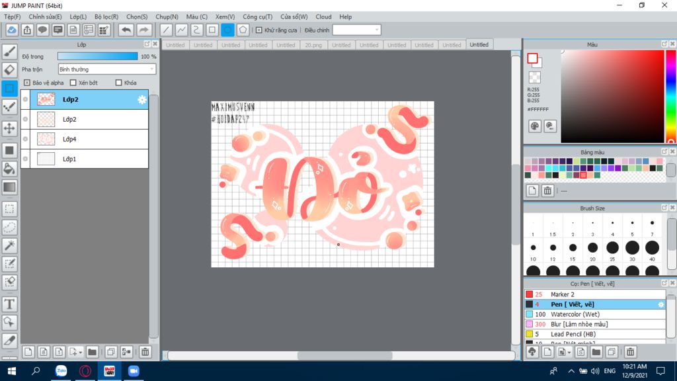677x381 pixels.
Task: Open the Chỉnh sửa(E) menu
Action: point(45,17)
